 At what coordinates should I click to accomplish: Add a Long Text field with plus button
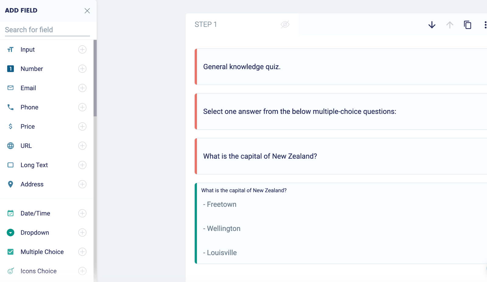[x=82, y=165]
